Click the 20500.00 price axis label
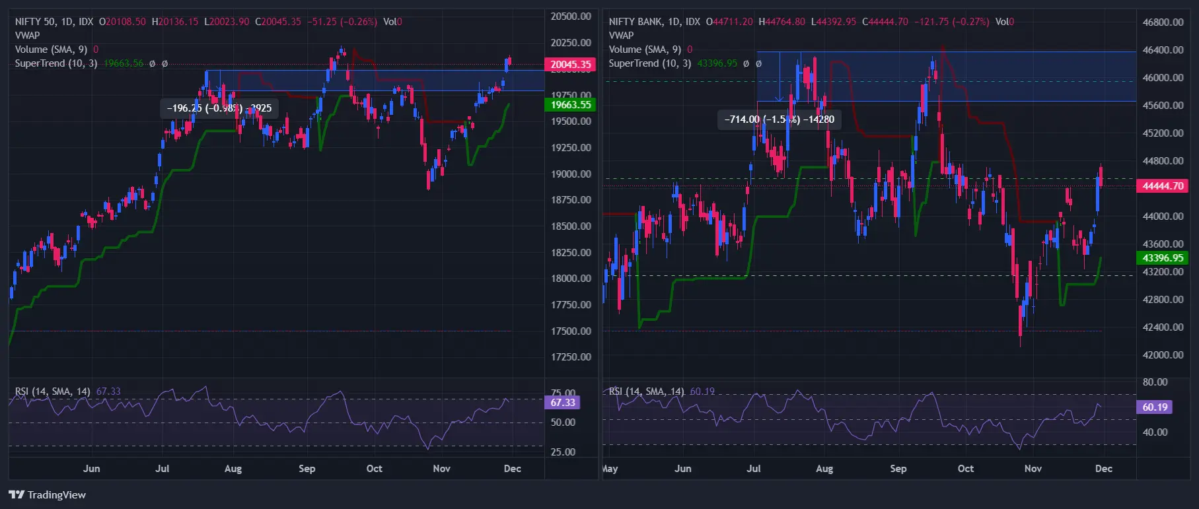 point(571,17)
